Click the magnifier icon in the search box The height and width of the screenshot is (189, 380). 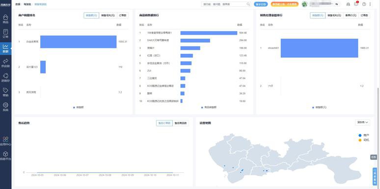[x=248, y=4]
